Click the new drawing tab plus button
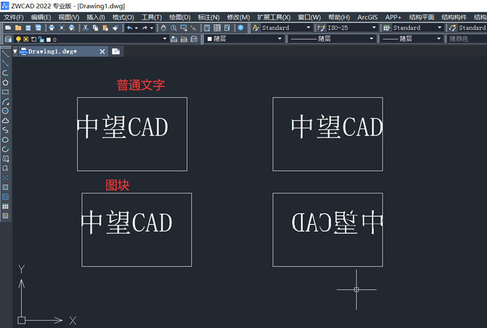The image size is (487, 328). coord(116,52)
